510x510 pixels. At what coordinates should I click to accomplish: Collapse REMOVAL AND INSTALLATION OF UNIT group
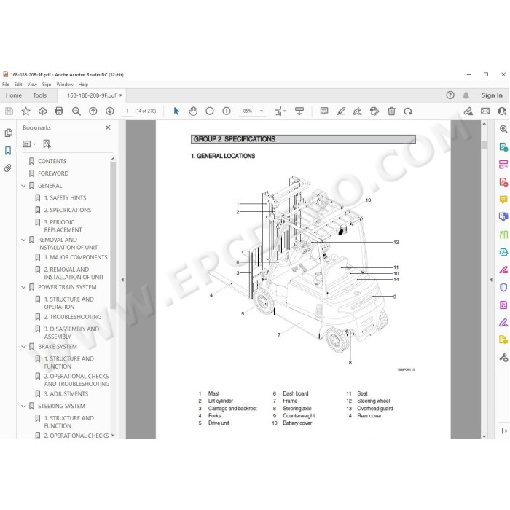(x=23, y=240)
